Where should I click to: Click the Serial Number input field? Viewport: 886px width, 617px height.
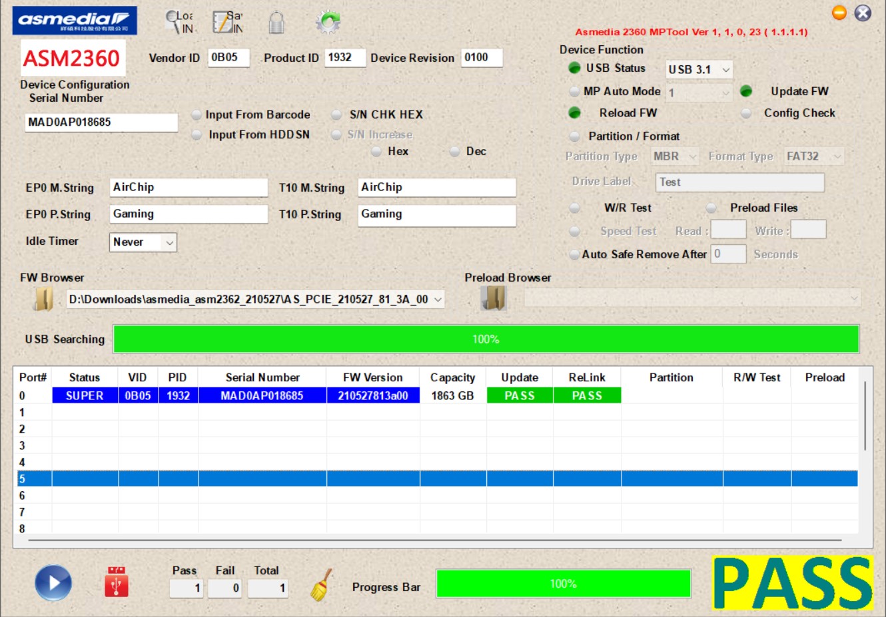[101, 122]
